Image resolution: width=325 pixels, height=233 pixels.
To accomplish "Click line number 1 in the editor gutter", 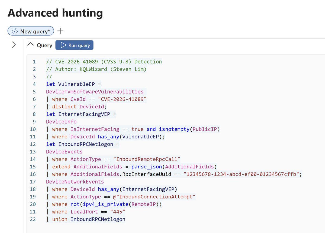I will 34,62.
